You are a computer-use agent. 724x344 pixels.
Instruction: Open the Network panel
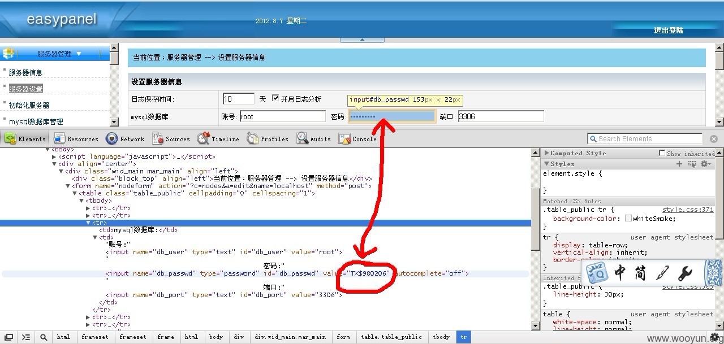[x=125, y=138]
